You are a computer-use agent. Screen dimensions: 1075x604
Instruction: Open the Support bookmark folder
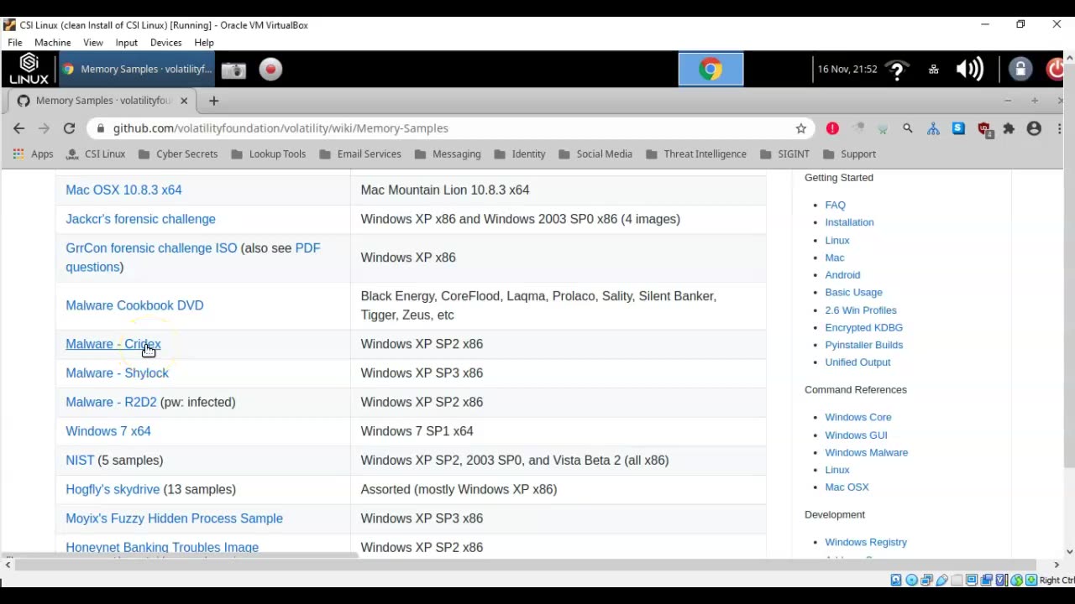pyautogui.click(x=849, y=154)
